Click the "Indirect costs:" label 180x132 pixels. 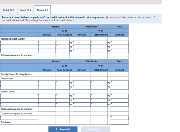point(8,91)
